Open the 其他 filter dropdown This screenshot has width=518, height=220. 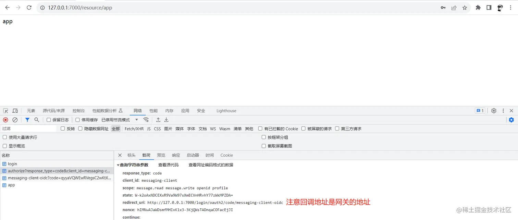coord(249,129)
